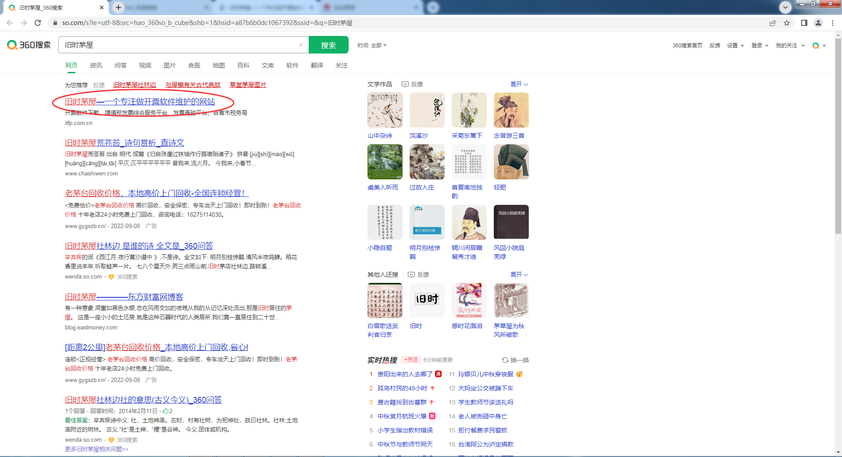The height and width of the screenshot is (457, 842).
Task: Click the site info lock icon in address bar
Action: [54, 23]
